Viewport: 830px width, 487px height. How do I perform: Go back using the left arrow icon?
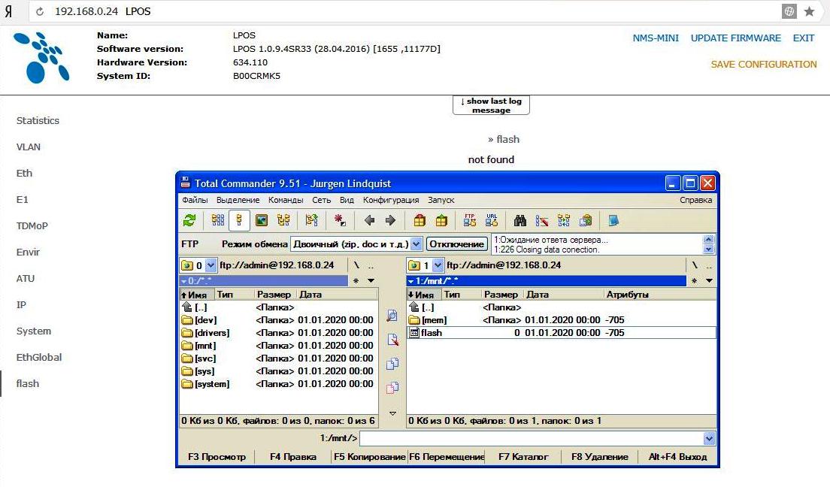tap(369, 220)
